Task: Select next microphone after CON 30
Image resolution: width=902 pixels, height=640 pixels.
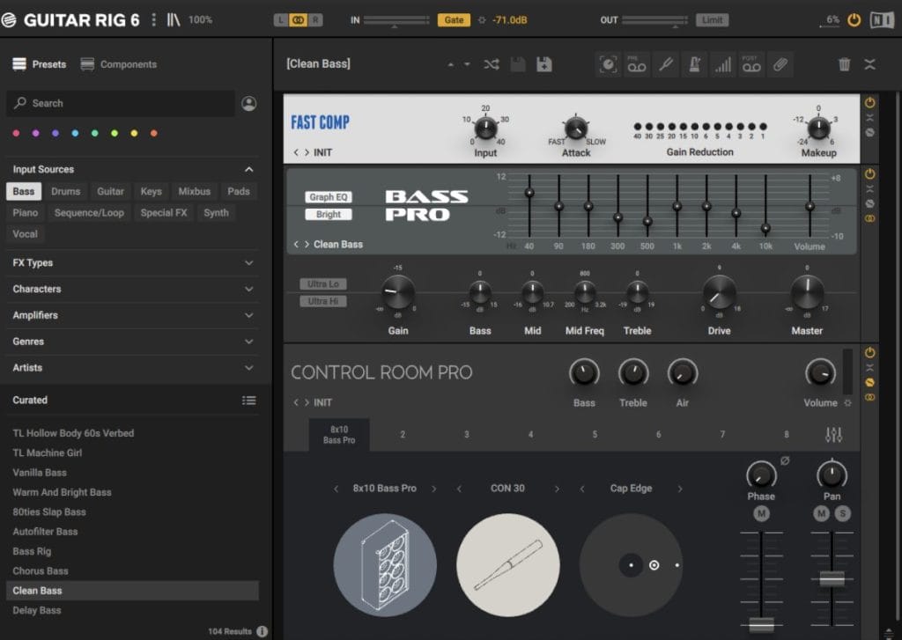Action: [x=557, y=489]
